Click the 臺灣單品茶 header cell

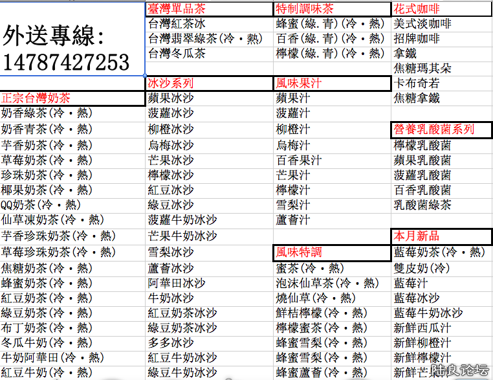(176, 9)
